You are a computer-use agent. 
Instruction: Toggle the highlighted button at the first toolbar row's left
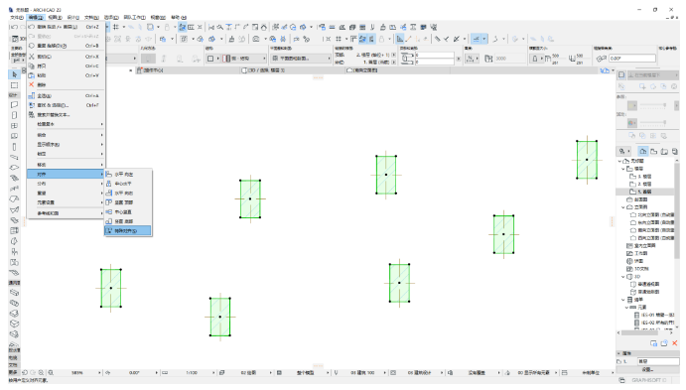click(x=183, y=27)
